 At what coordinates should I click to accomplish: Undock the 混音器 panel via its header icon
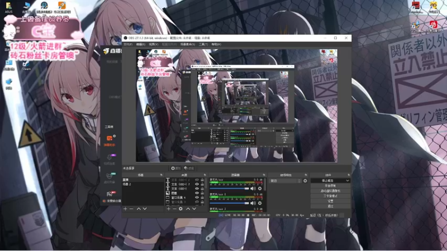pos(264,175)
